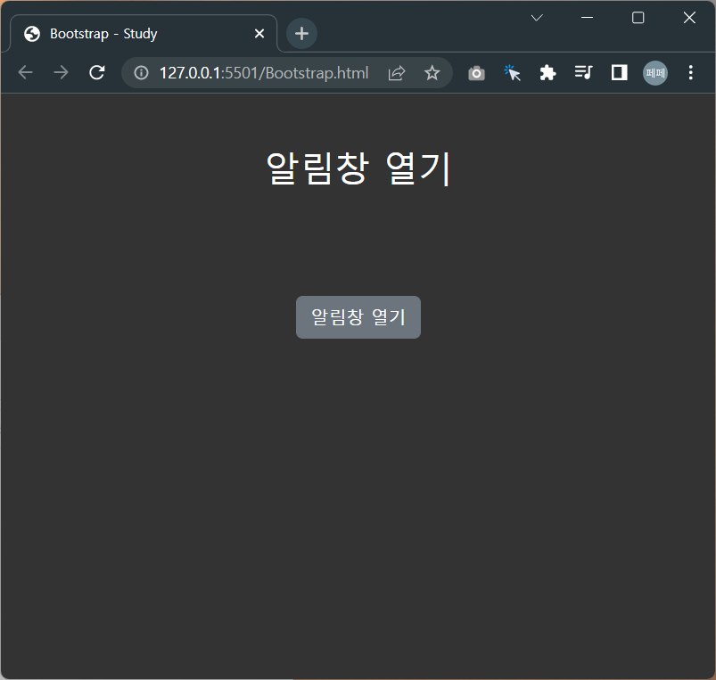
Task: Click the 페페 profile avatar
Action: tap(654, 72)
